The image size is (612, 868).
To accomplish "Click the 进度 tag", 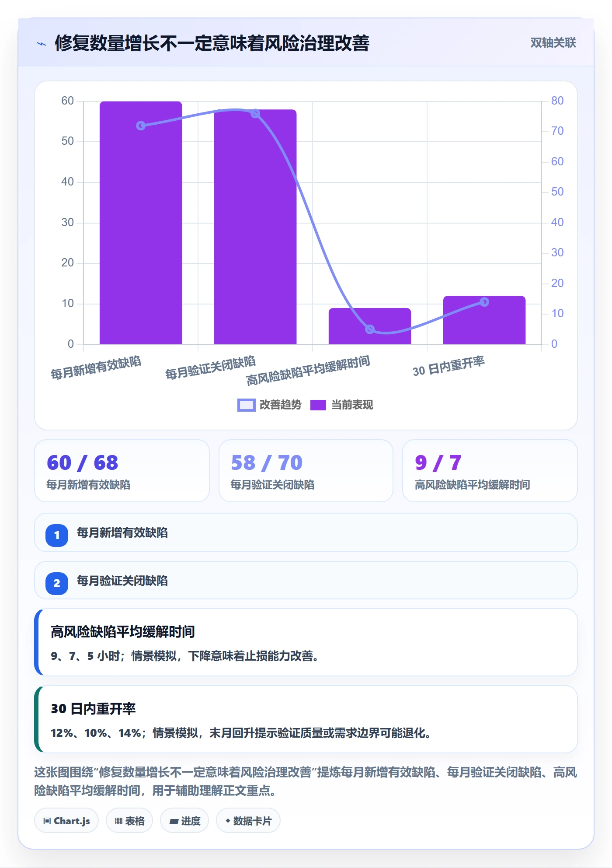I will 184,821.
